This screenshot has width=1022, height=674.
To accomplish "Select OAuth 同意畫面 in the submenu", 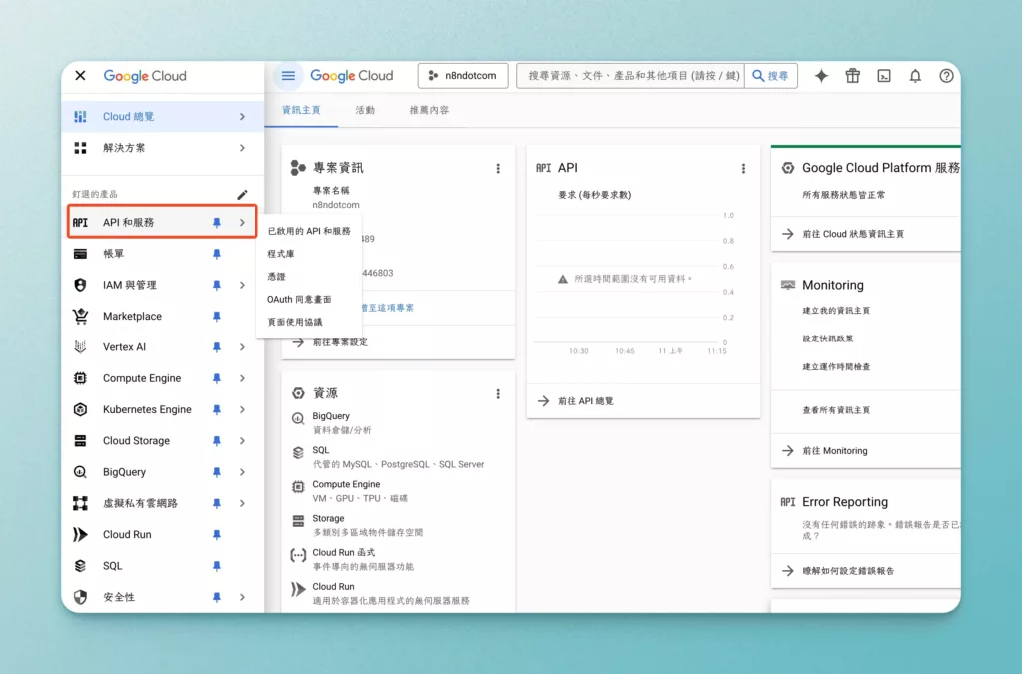I will pyautogui.click(x=299, y=300).
